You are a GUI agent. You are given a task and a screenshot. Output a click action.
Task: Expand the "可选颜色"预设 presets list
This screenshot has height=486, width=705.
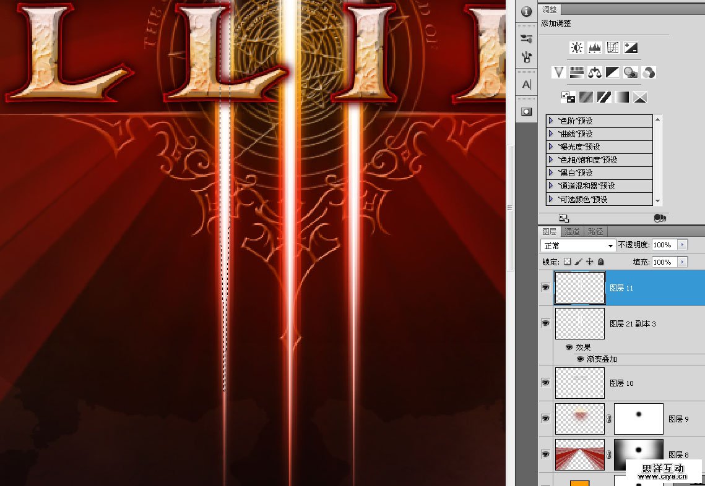[x=551, y=199]
